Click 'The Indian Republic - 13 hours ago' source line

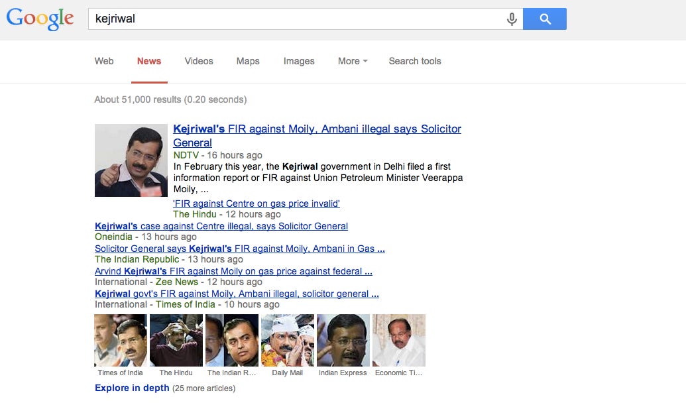[169, 260]
